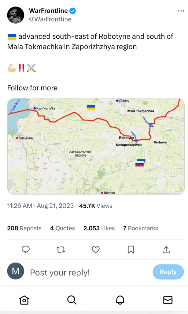Open Messages envelope in bottom bar
Viewport: 188px width, 314px height.
[168, 300]
